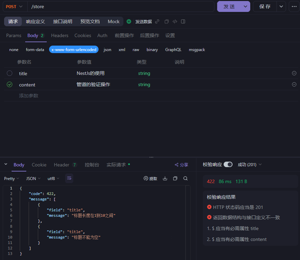The image size is (300, 260).
Task: Open the Pretty format dropdown
Action: 12,179
